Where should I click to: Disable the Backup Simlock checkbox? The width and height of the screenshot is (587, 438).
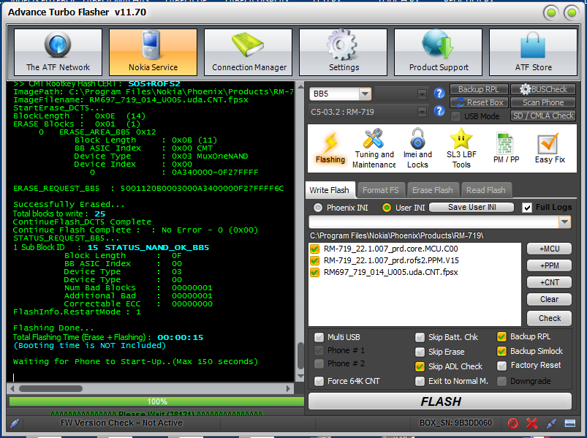click(501, 351)
